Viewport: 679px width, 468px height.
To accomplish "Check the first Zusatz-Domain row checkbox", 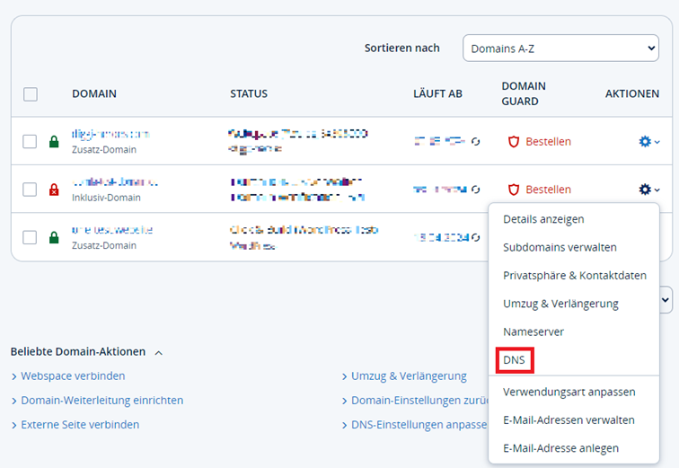I will [30, 142].
